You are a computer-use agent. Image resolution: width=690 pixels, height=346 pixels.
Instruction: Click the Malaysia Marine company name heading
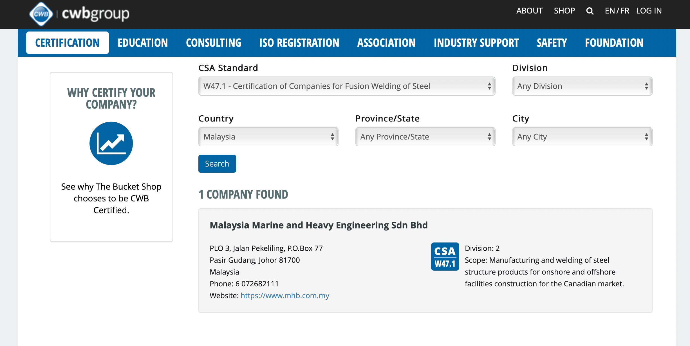click(x=319, y=225)
